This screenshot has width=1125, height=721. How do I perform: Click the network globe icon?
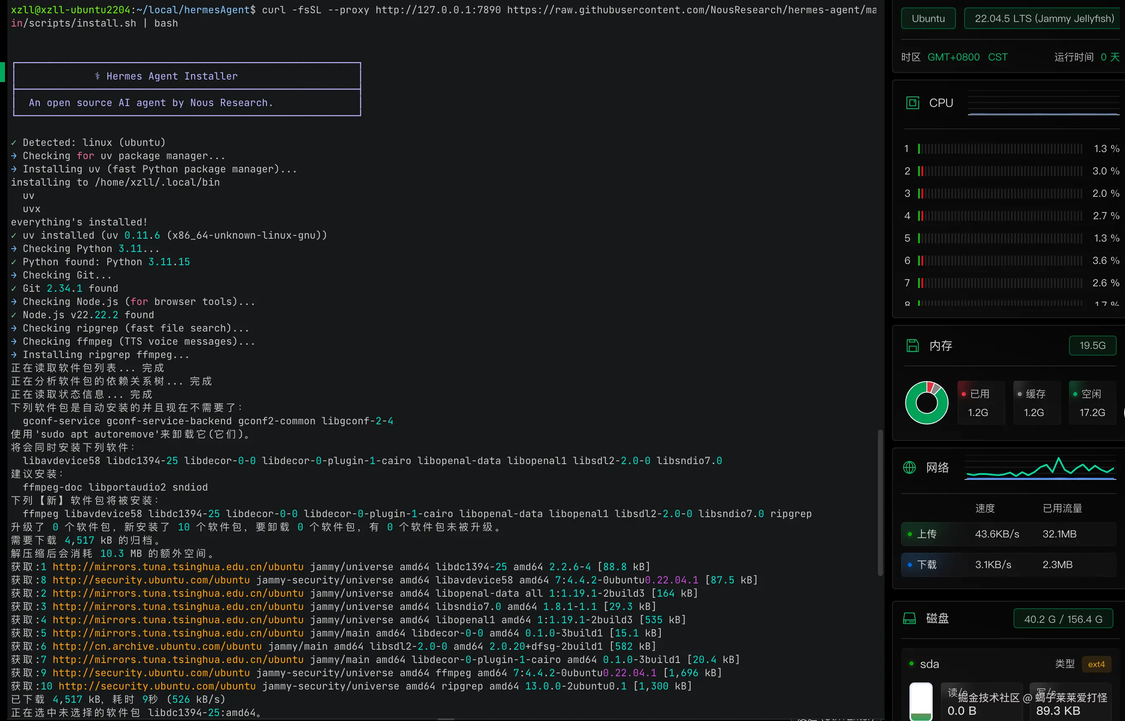[x=909, y=467]
